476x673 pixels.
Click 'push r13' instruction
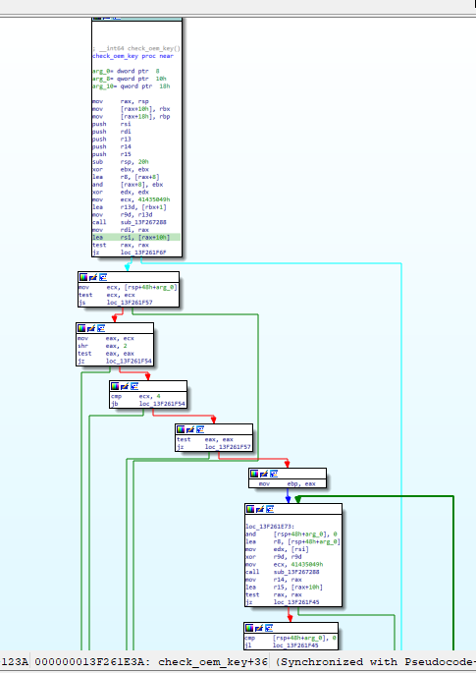click(112, 140)
